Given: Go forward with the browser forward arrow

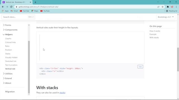Looking at the screenshot, I should coord(7,7).
